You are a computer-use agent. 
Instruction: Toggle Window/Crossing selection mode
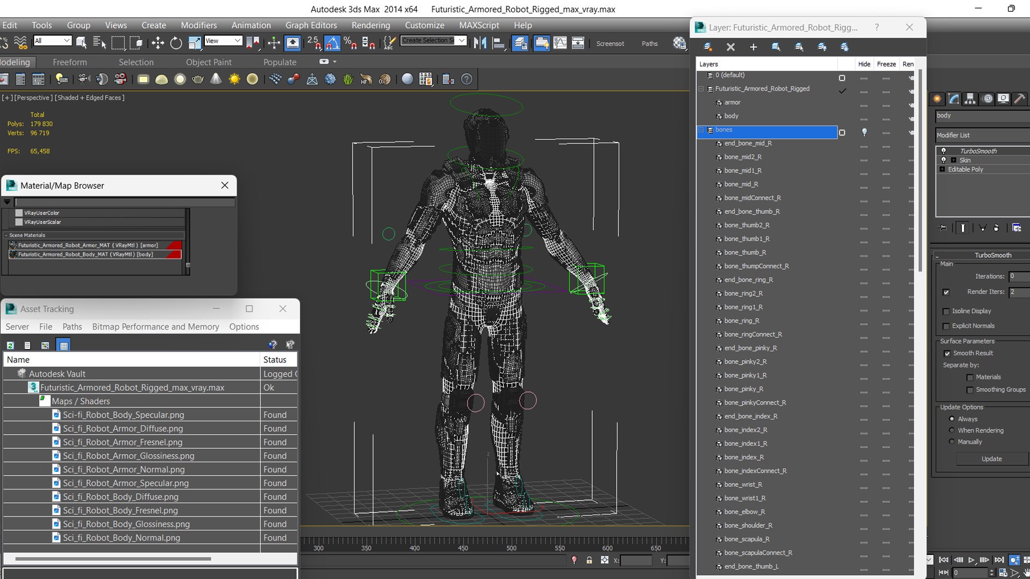(x=136, y=43)
